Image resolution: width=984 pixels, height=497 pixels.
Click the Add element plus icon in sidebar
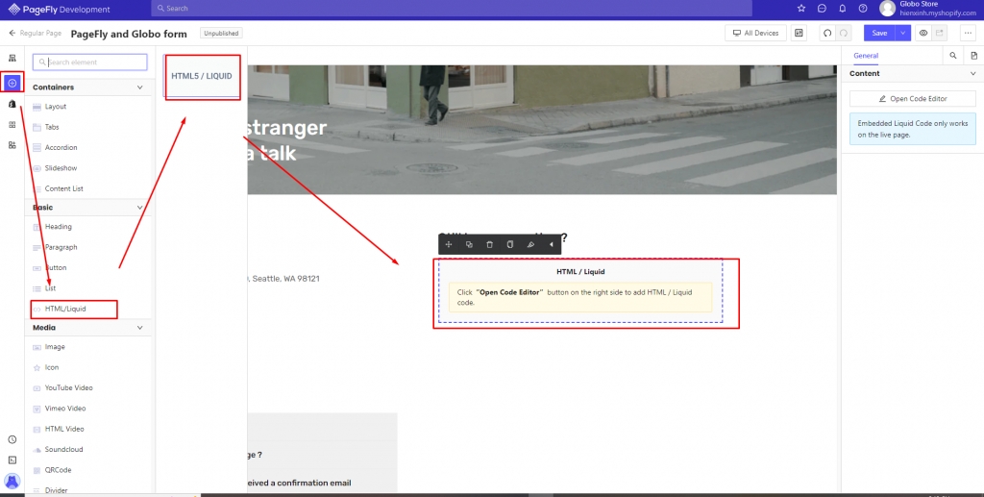point(12,83)
